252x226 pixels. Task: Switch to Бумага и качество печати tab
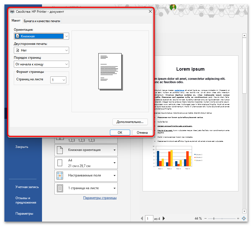(x=42, y=21)
